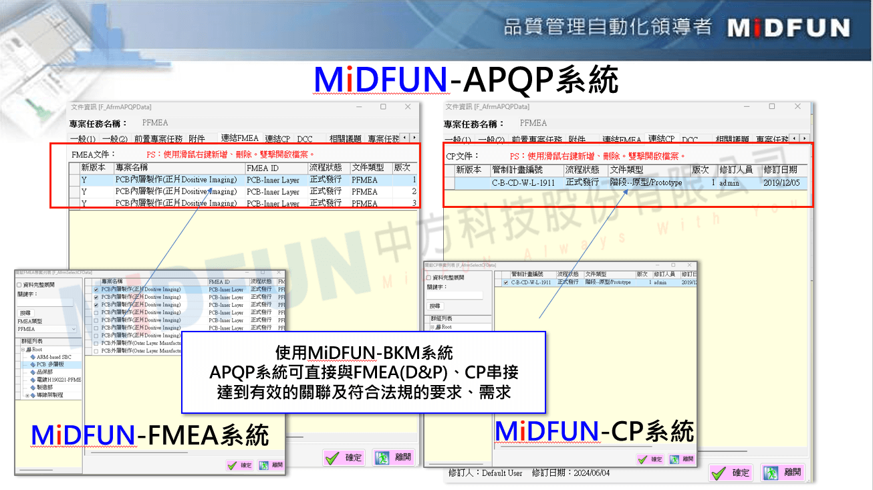The height and width of the screenshot is (490, 873).
Task: Click tab scroll left arrow in left APQP window
Action: point(405,138)
